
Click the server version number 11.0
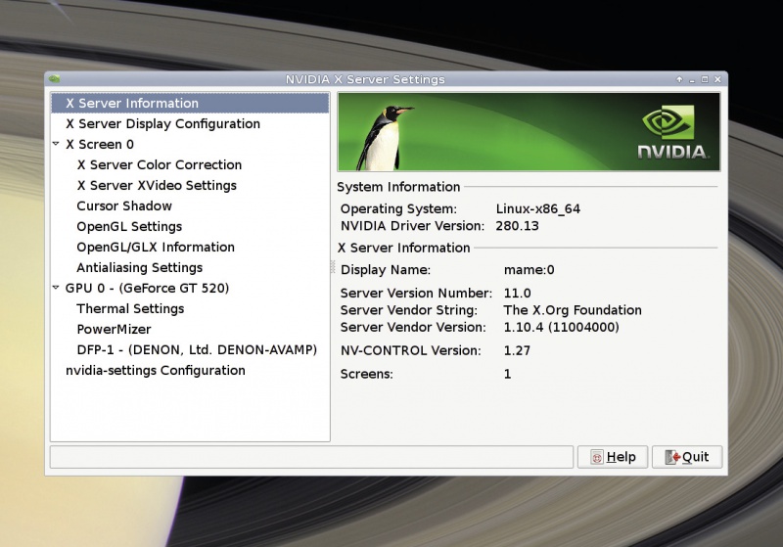coord(518,293)
